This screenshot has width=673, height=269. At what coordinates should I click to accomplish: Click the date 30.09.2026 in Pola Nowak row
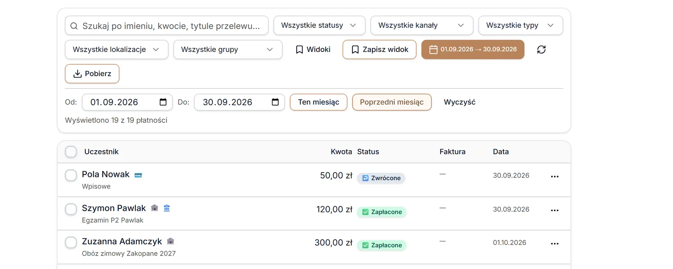(511, 176)
